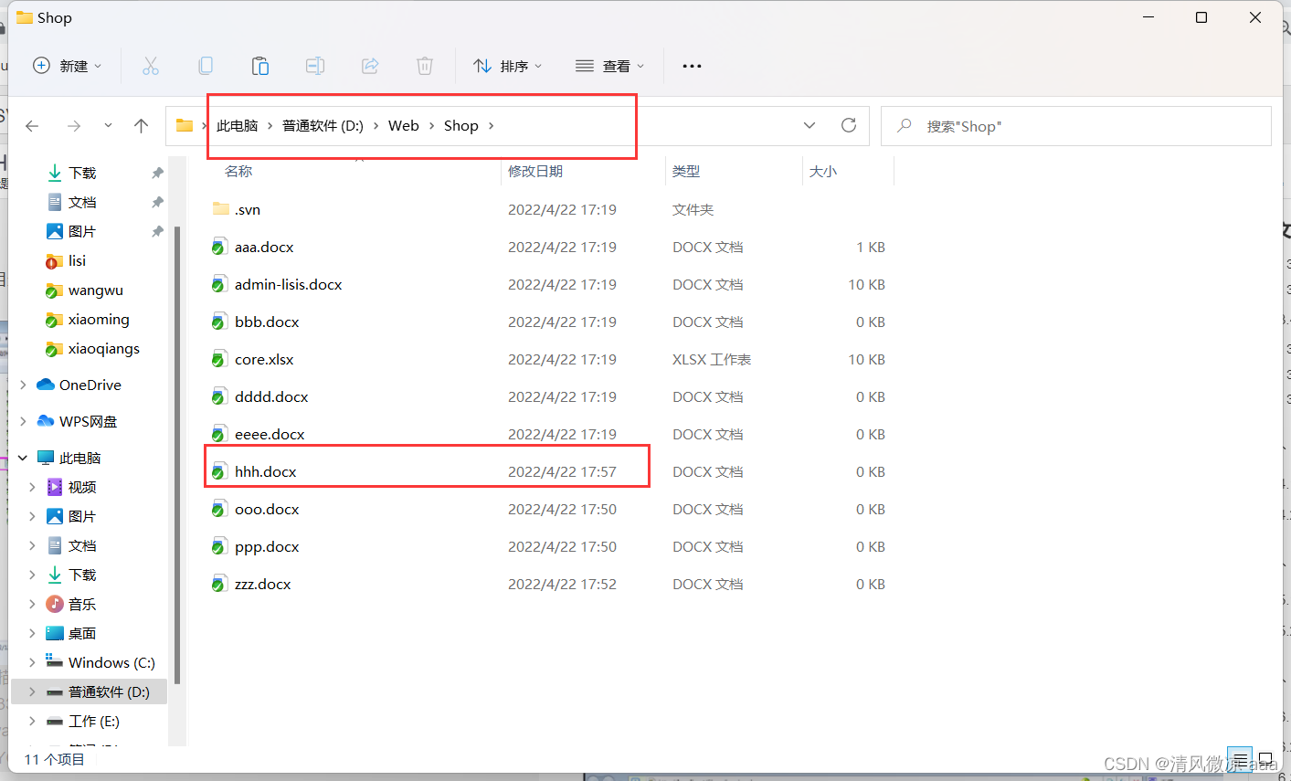Click the Rename icon in toolbar
Viewport: 1291px width, 781px height.
click(x=315, y=66)
